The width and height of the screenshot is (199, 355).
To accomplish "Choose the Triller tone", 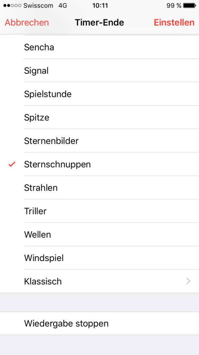I will pyautogui.click(x=99, y=211).
